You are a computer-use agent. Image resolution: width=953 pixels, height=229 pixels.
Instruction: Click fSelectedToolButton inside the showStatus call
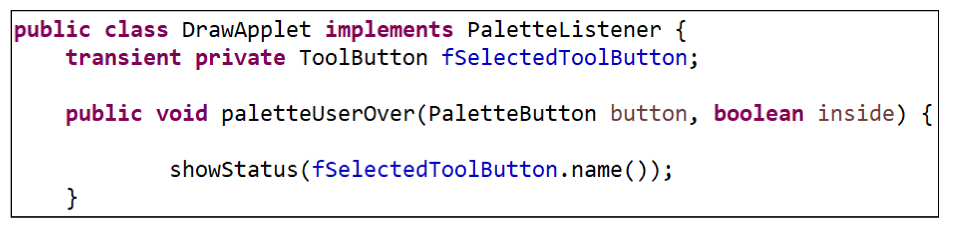[x=435, y=170]
